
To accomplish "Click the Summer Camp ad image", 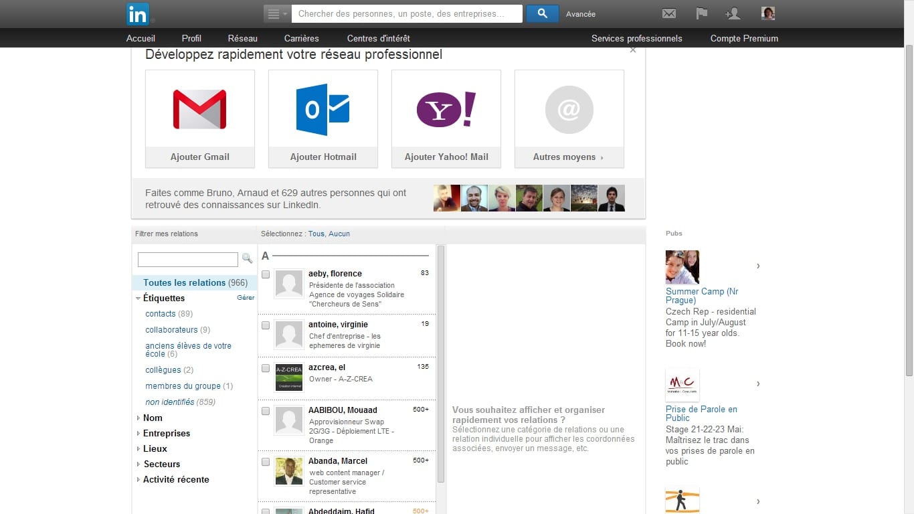I will point(682,267).
